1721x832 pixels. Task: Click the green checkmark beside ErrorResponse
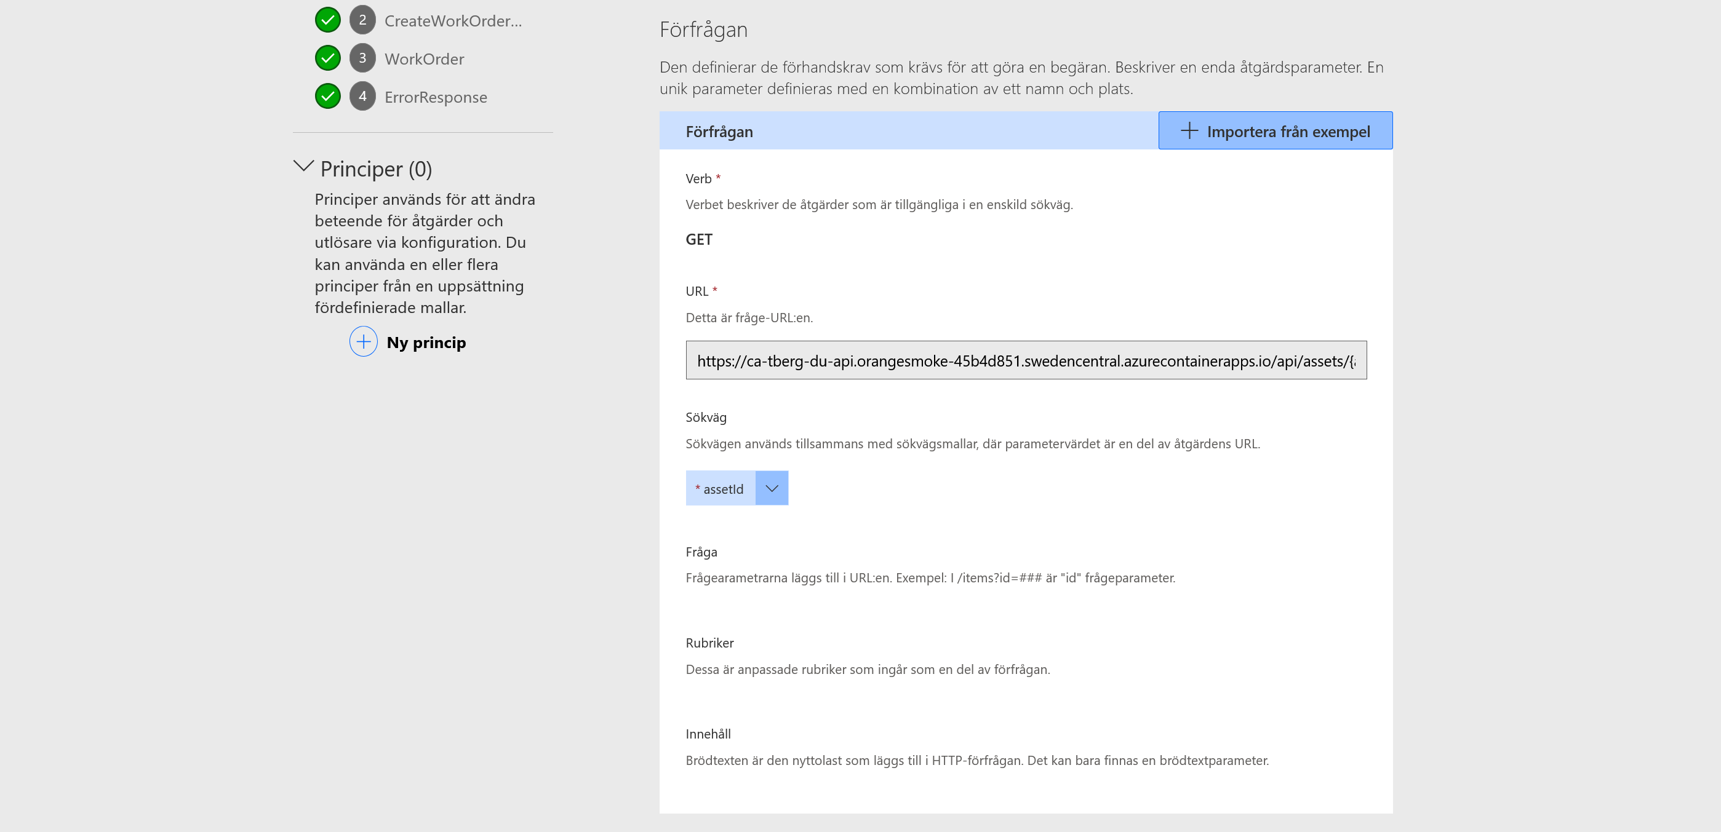[x=327, y=96]
